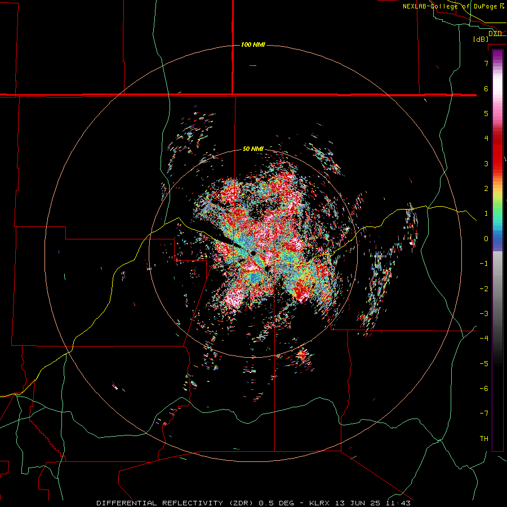Screen dimensions: 507x507
Task: Click the 6 dB scale value
Action: [486, 88]
